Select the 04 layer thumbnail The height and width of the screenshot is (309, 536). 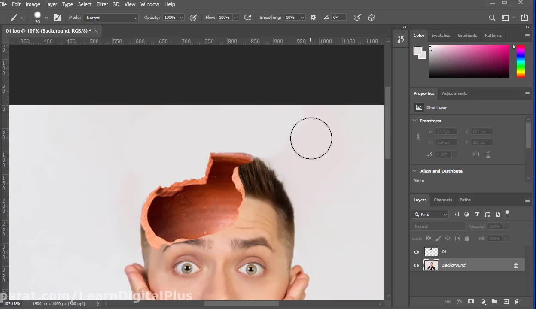click(x=431, y=252)
